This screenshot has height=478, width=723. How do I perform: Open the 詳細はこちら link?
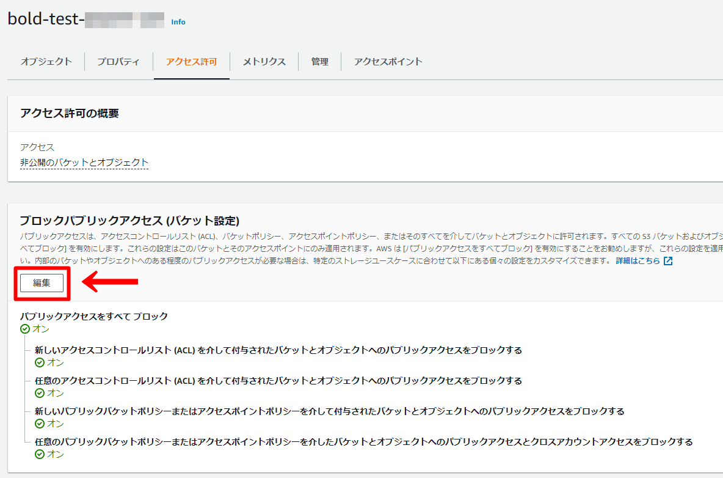(x=638, y=261)
